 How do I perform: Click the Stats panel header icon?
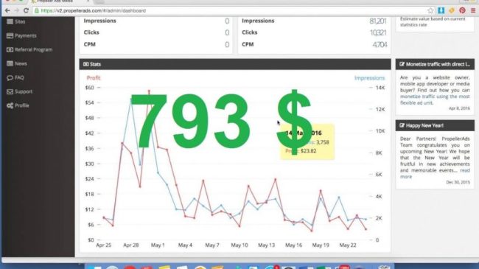85,64
